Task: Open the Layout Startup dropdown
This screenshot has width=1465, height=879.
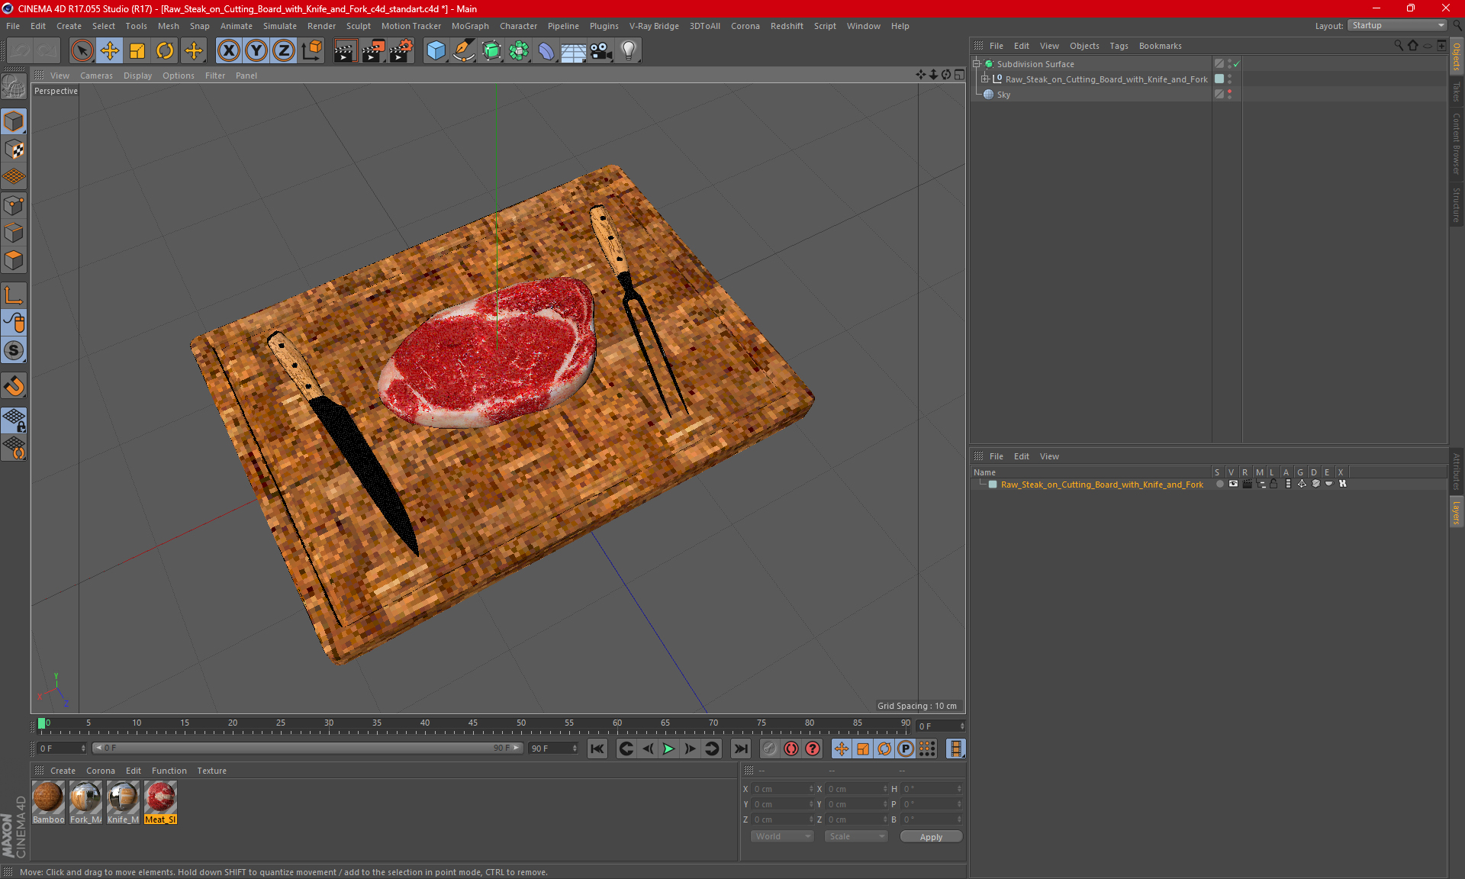Action: 1397,25
